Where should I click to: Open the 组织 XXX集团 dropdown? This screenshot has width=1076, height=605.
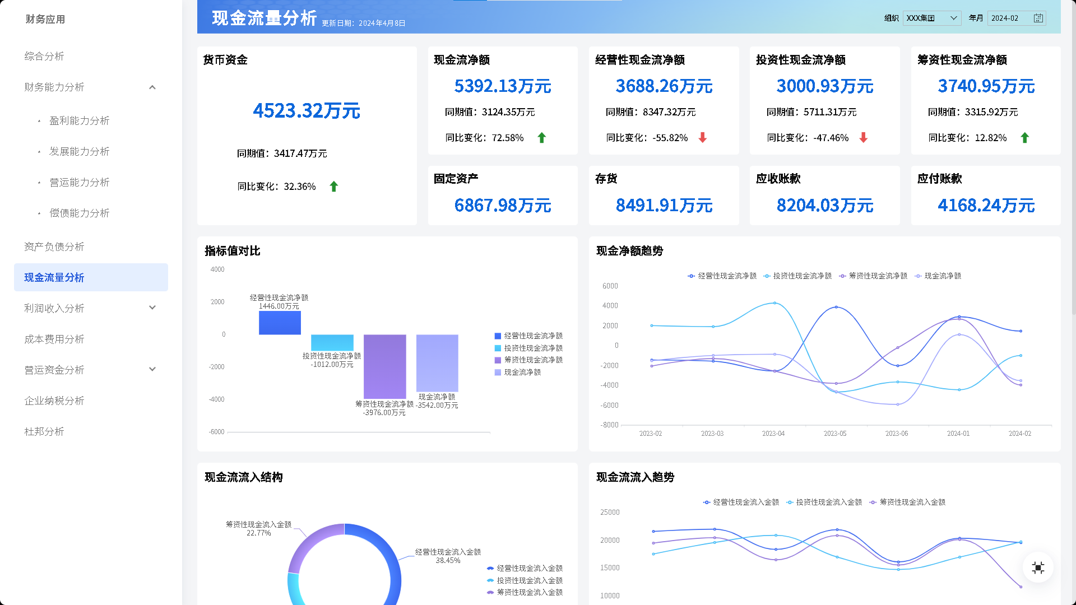[x=931, y=18]
